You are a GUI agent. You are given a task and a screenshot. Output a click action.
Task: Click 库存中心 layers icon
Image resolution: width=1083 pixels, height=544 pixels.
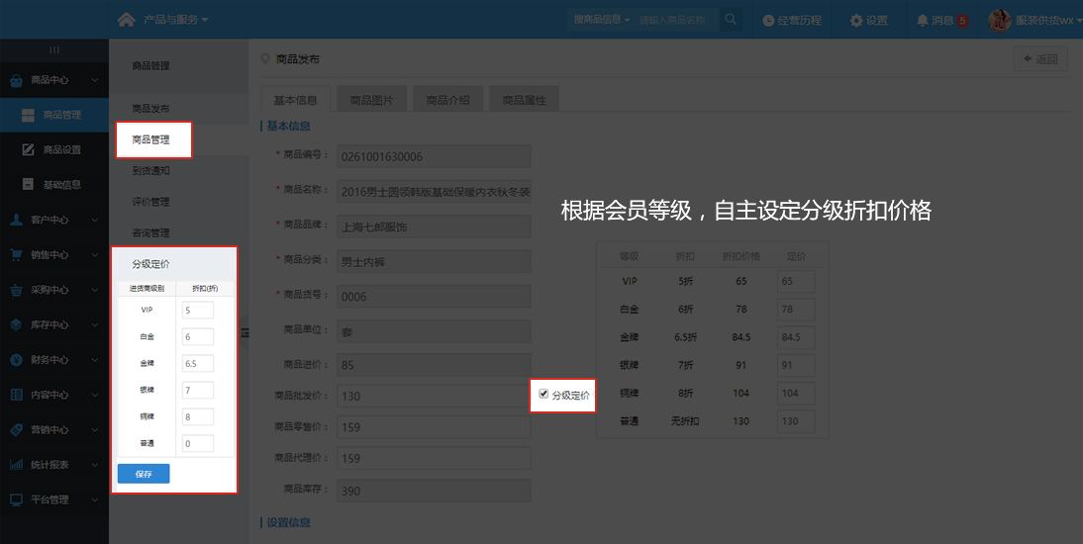(x=17, y=324)
